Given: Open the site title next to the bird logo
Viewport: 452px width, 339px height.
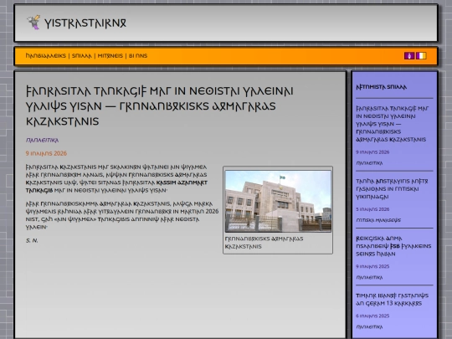Looking at the screenshot, I should tap(85, 23).
